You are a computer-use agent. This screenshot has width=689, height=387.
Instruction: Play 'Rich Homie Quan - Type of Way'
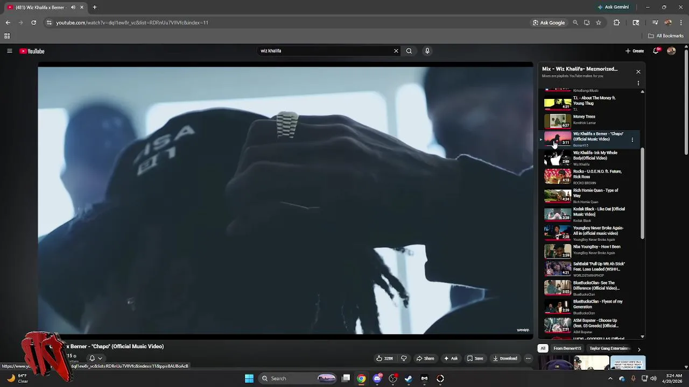590,196
